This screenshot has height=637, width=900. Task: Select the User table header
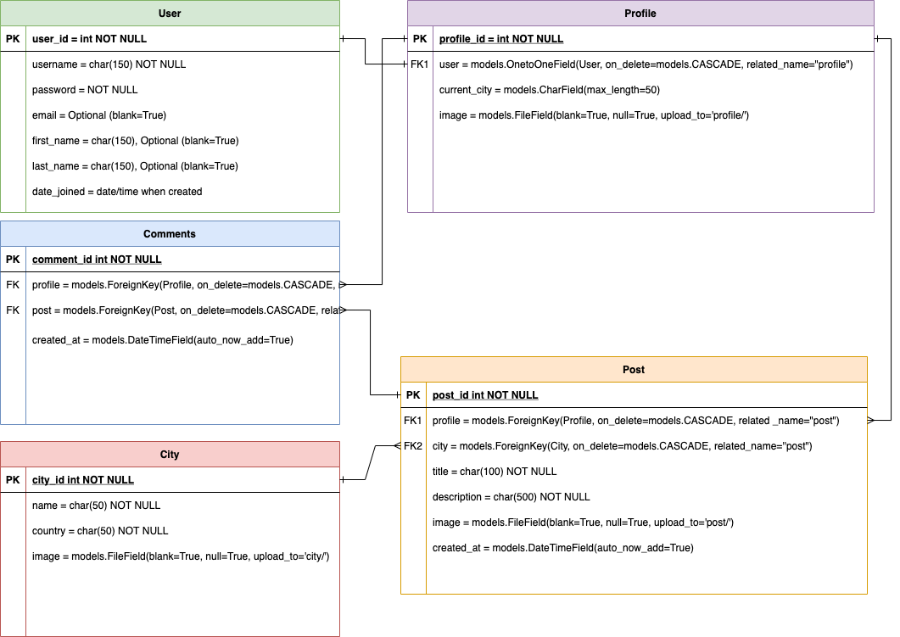170,14
